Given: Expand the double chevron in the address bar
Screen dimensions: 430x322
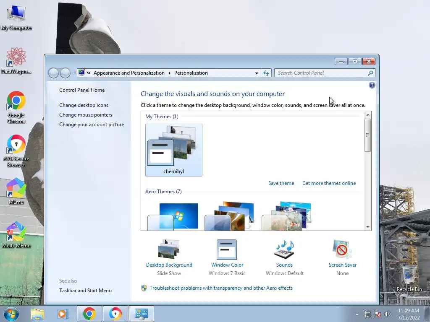Looking at the screenshot, I should click(89, 73).
